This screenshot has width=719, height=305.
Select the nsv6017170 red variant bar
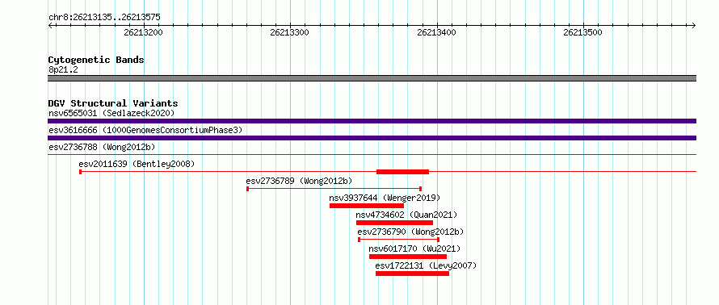[x=408, y=257]
